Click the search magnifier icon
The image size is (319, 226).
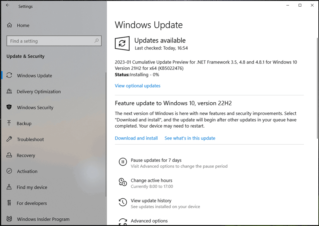pos(97,41)
